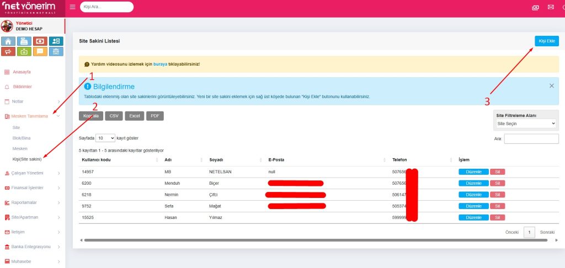Open Blok/Bina submenu item

click(x=21, y=138)
